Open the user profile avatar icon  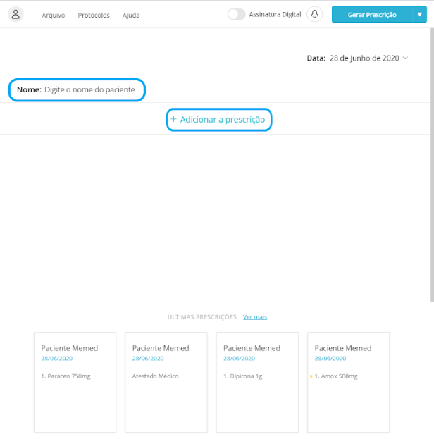coord(15,14)
